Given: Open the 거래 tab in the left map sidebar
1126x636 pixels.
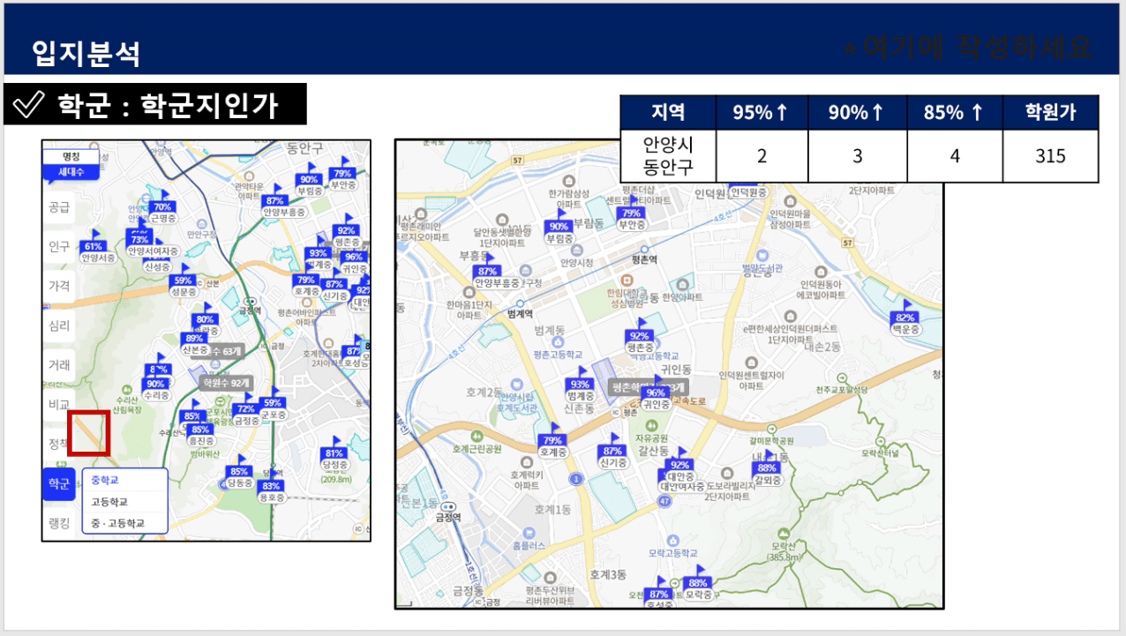Looking at the screenshot, I should point(59,364).
